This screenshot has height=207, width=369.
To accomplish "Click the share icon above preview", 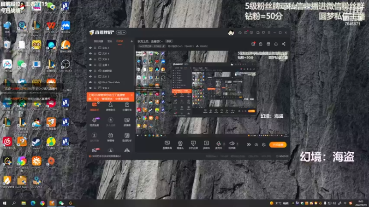I will pyautogui.click(x=284, y=44).
